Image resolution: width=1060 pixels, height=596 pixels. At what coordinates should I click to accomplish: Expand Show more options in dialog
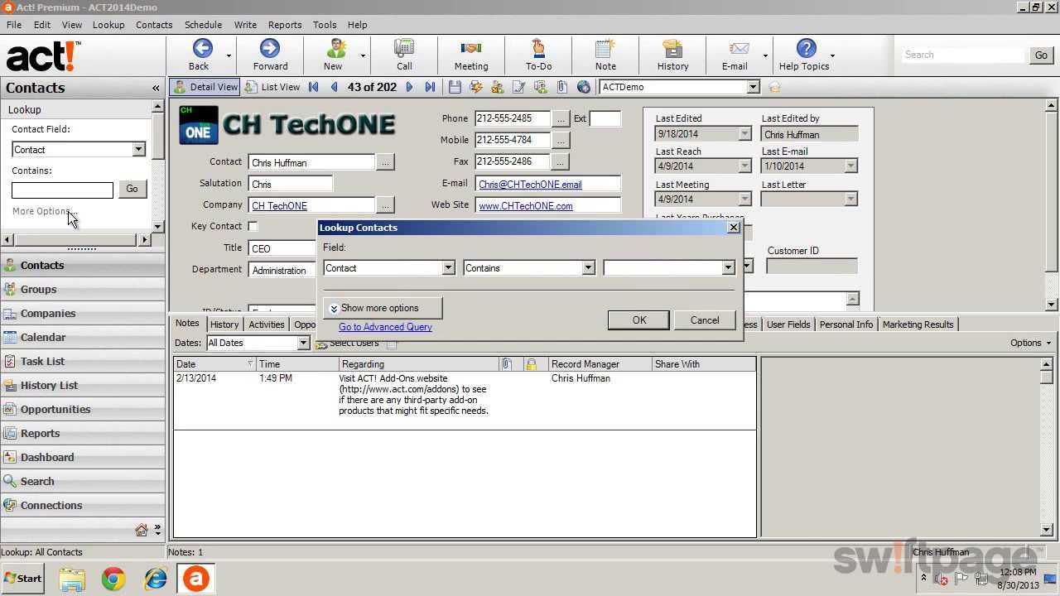point(383,308)
